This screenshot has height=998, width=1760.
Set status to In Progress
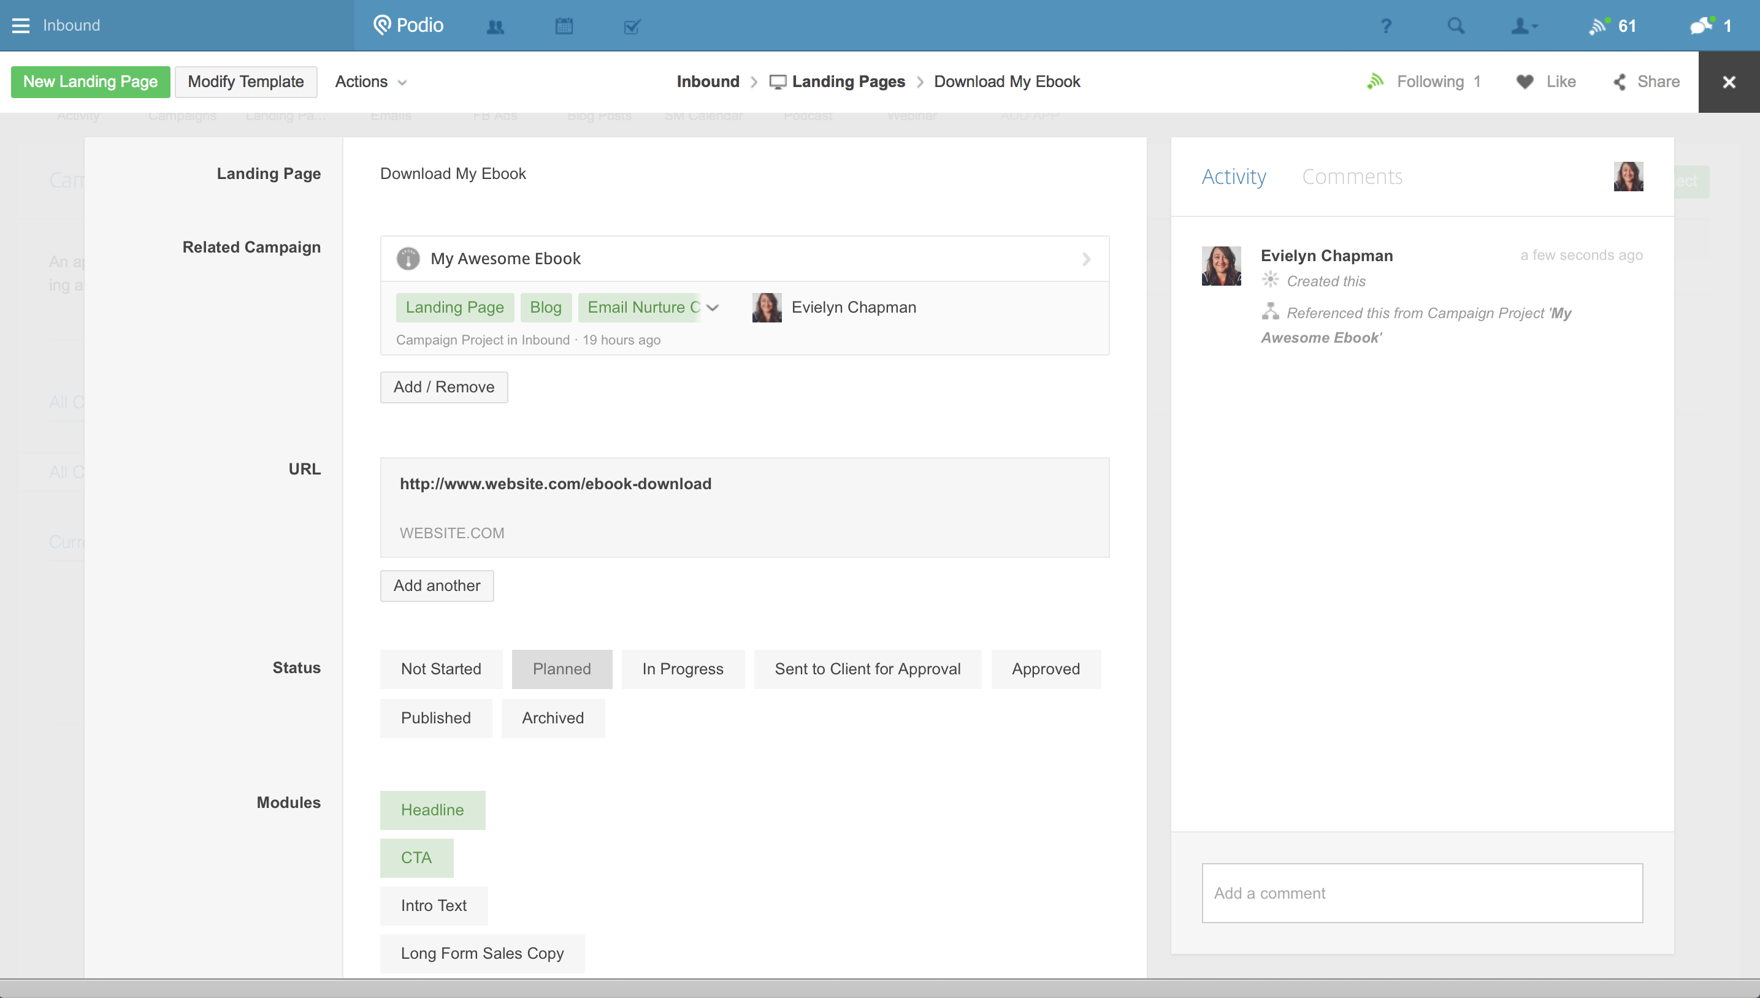point(682,668)
